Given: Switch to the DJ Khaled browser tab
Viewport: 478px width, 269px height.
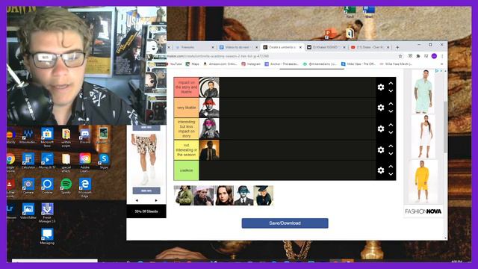Looking at the screenshot, I should 326,47.
